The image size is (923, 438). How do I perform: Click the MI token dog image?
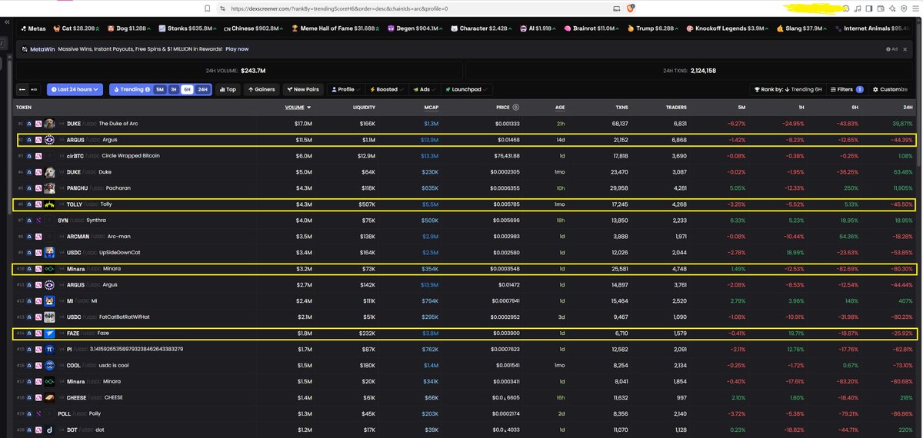pos(49,300)
